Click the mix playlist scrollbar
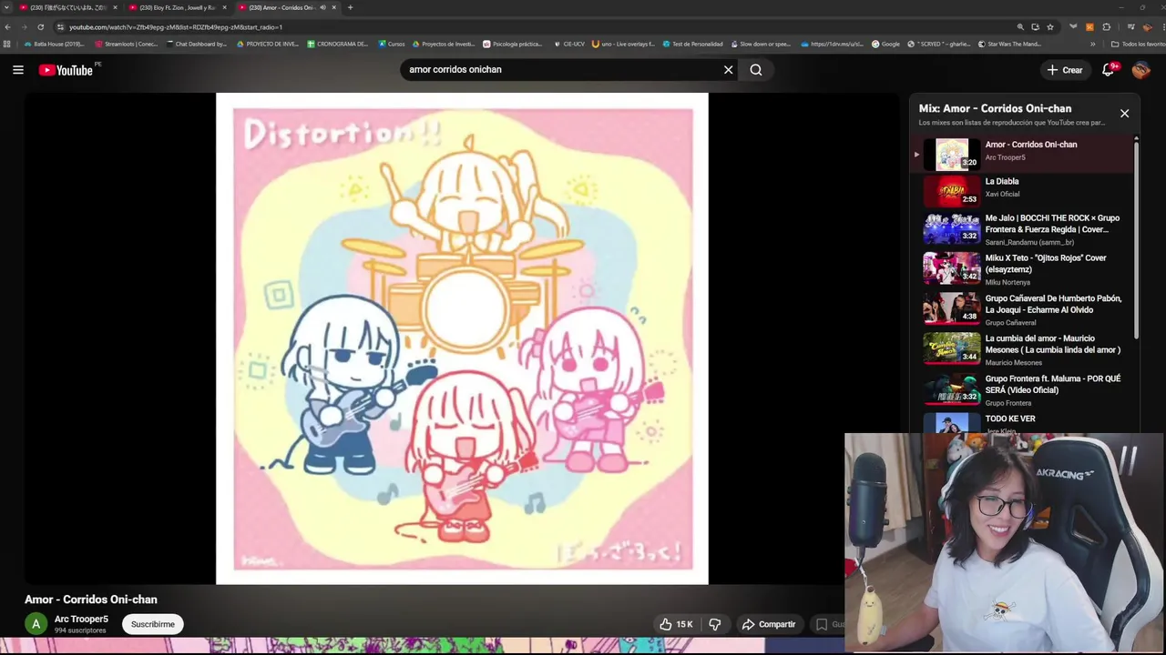The height and width of the screenshot is (655, 1166). 1136,238
